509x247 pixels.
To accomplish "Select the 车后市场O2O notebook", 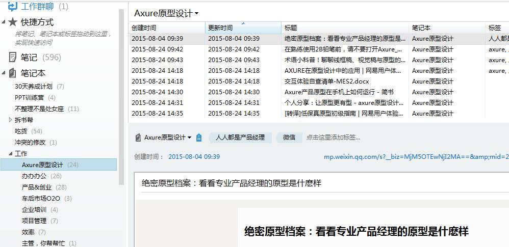I will 47,199.
